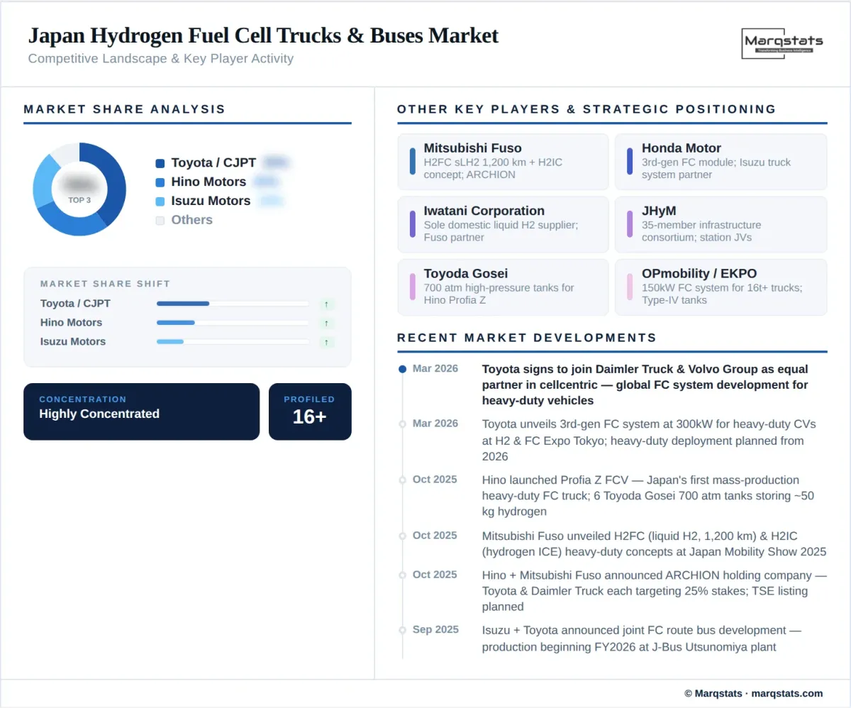The height and width of the screenshot is (708, 851).
Task: Click the Toyoda Gosei accent bar icon
Action: click(413, 287)
